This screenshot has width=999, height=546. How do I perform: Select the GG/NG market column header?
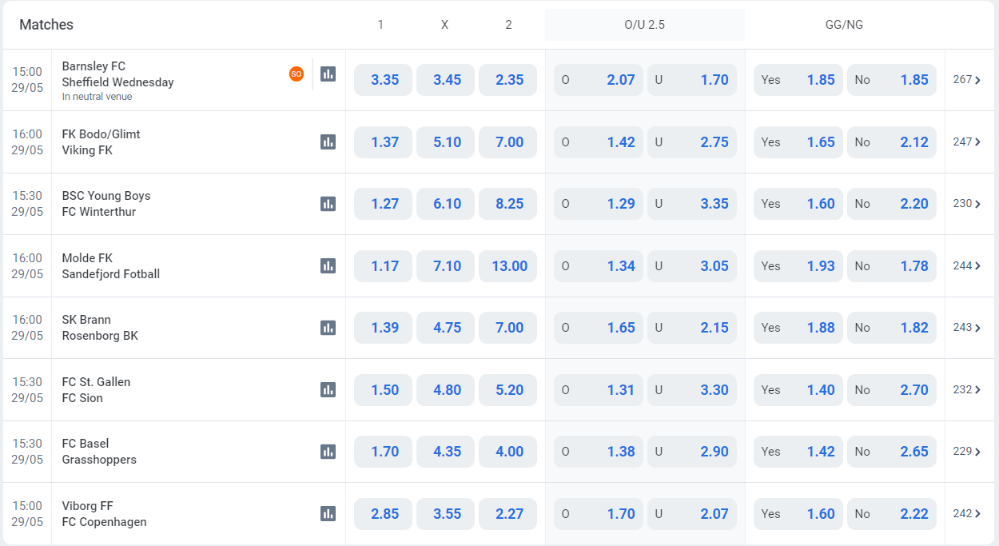[x=844, y=25]
